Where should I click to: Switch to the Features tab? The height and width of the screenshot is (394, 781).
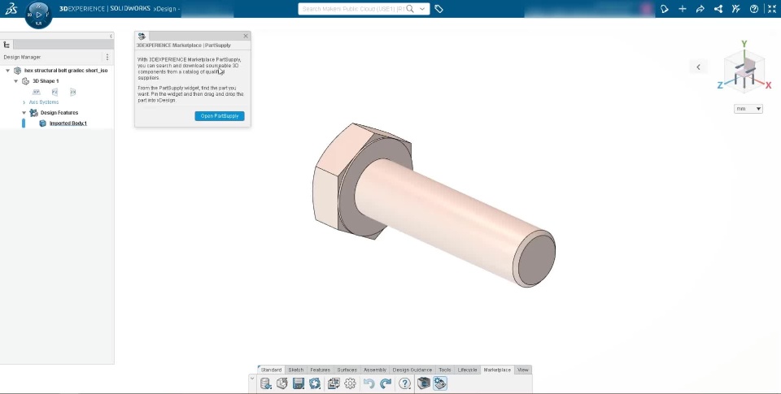(x=321, y=370)
